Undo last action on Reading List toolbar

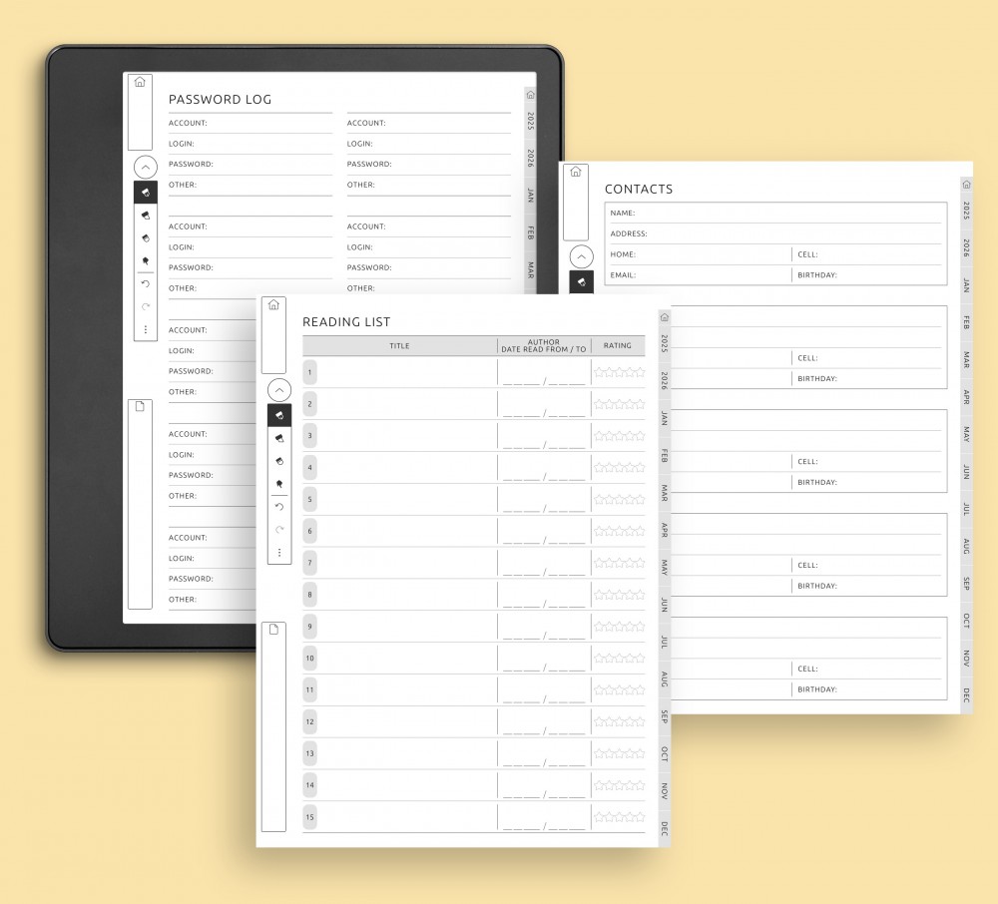[279, 507]
